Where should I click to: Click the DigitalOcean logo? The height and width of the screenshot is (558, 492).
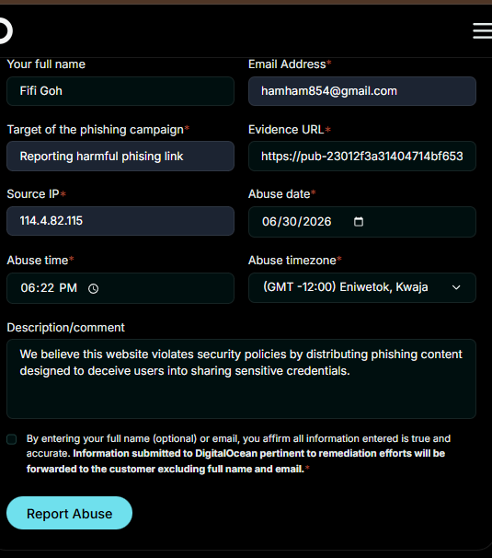[x=6, y=31]
